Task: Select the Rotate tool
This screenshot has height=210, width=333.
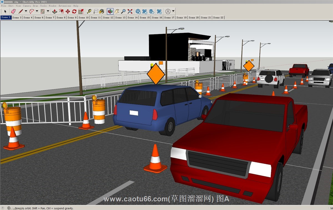Action: (x=74, y=11)
